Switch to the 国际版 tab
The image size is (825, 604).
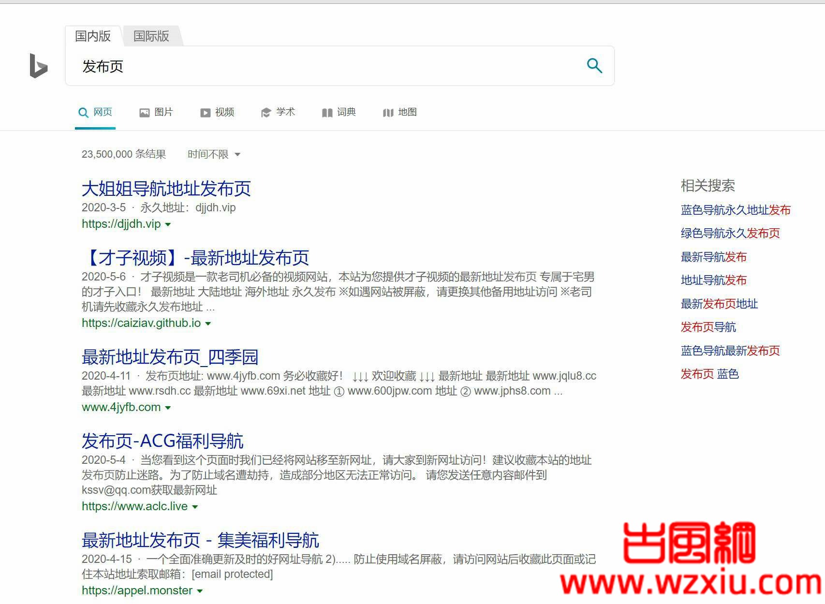coord(151,36)
